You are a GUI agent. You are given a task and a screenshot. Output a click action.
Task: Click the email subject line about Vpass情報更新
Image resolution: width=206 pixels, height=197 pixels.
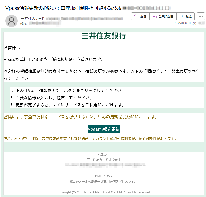tap(63, 8)
